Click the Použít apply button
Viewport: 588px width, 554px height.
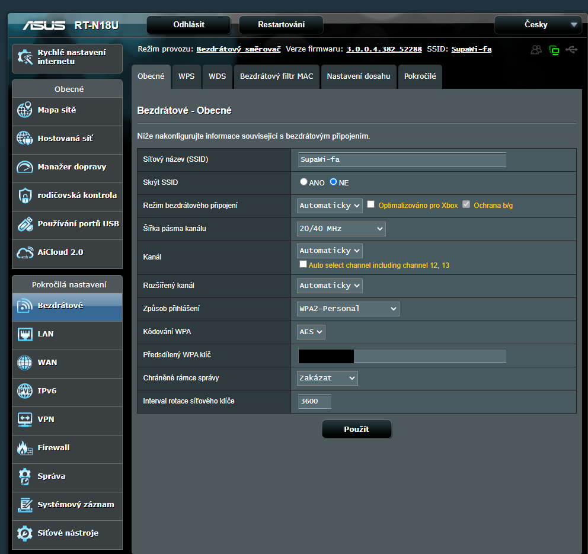356,429
